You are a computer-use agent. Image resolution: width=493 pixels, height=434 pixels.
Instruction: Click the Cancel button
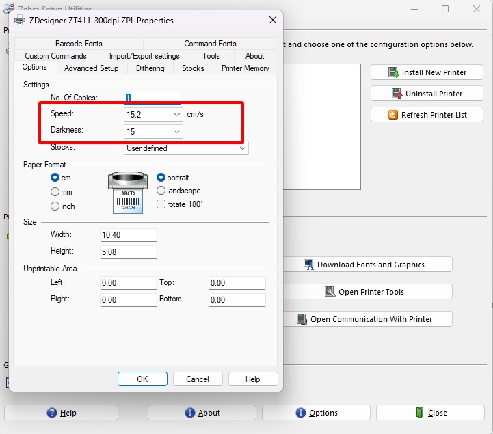(x=198, y=379)
